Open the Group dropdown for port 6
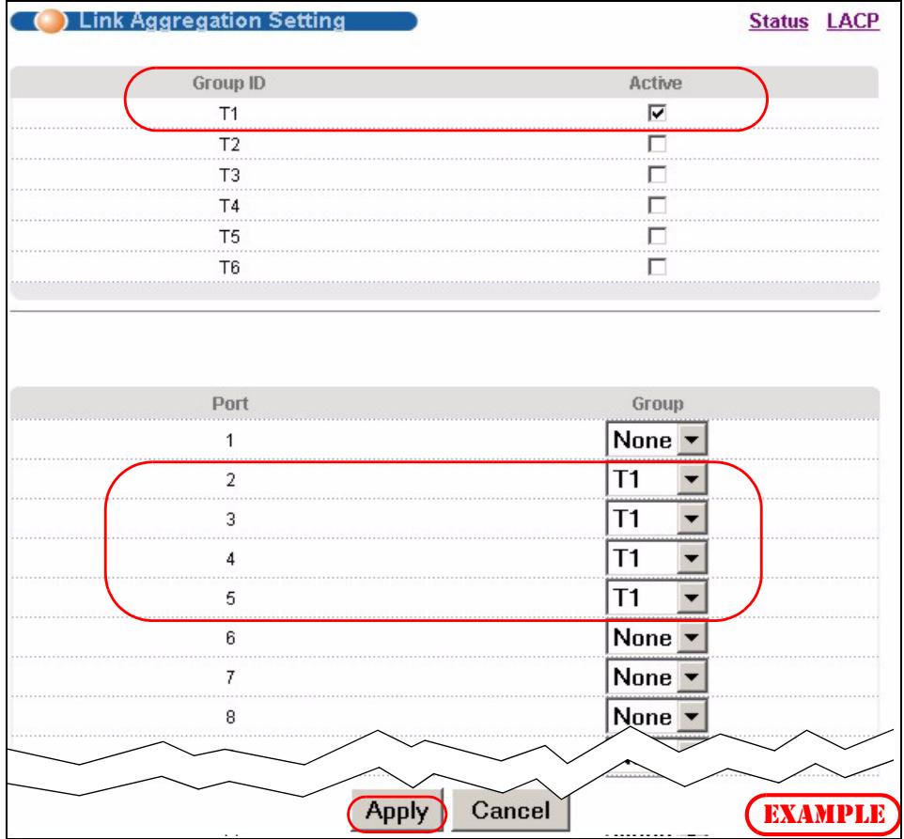This screenshot has height=839, width=904. click(x=657, y=637)
